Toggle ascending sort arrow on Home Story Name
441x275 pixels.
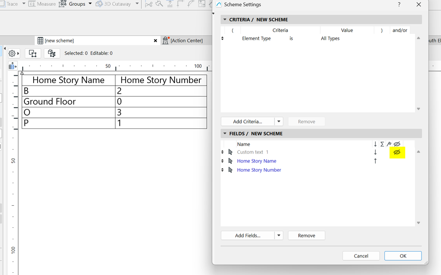[x=375, y=161]
